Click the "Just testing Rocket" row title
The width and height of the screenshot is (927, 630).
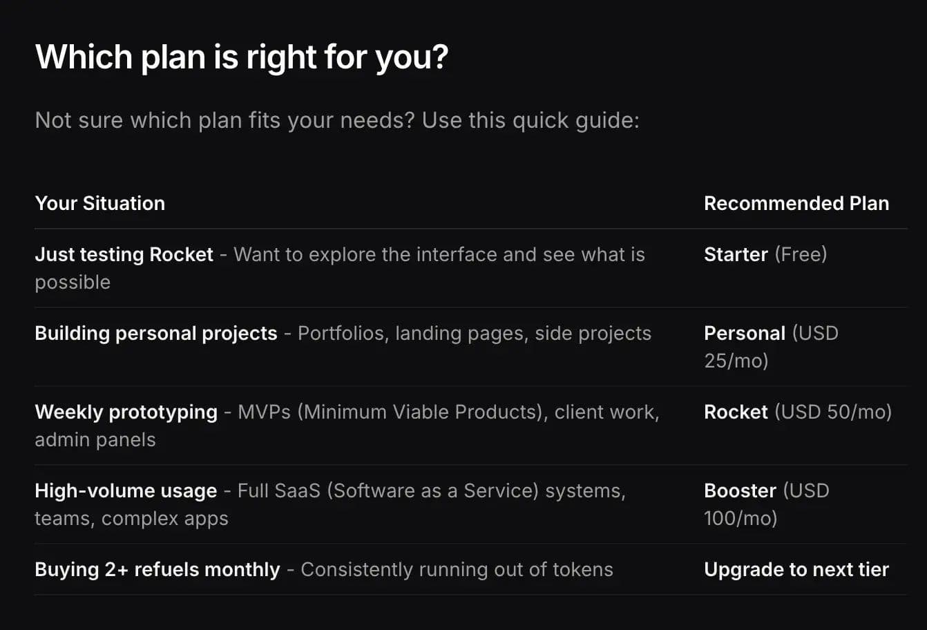click(124, 254)
